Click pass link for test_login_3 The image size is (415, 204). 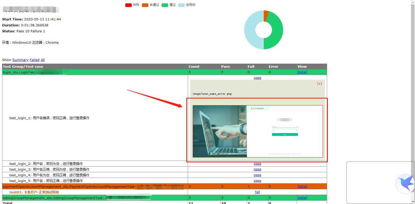257,169
